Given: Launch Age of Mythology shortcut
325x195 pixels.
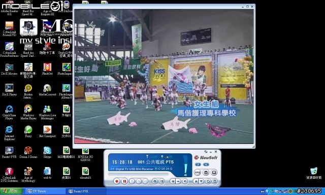Looking at the screenshot, I should tap(28, 175).
